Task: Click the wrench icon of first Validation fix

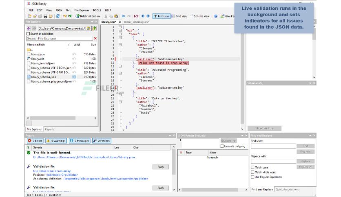Action: point(29,166)
